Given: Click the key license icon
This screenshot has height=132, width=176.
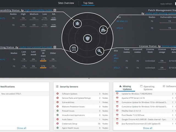Looking at the screenshot, I should pyautogui.click(x=100, y=51).
